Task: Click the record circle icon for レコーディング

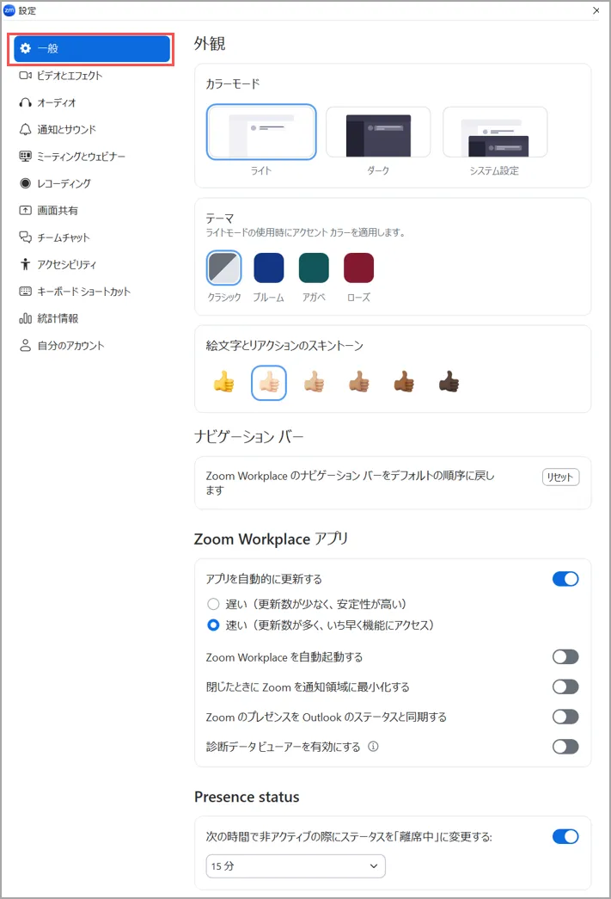Action: tap(25, 183)
